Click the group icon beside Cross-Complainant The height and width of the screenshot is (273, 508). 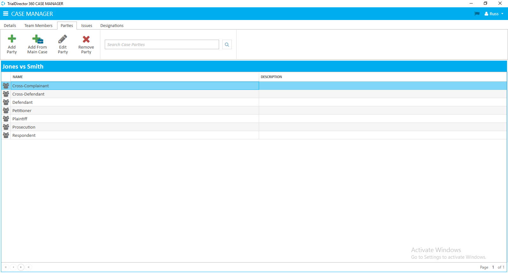tap(6, 86)
